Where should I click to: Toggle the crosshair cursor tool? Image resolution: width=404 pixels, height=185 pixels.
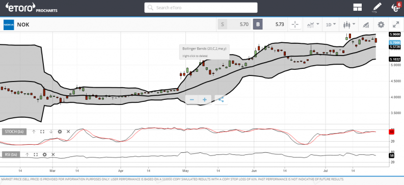point(295,25)
